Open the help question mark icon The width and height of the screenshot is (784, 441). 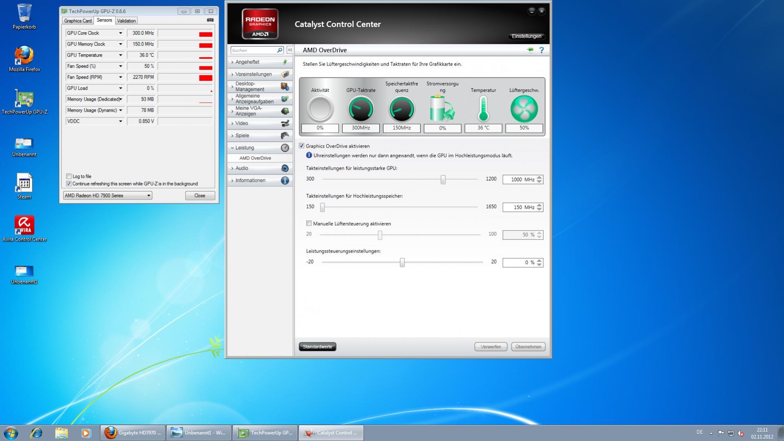[x=542, y=50]
